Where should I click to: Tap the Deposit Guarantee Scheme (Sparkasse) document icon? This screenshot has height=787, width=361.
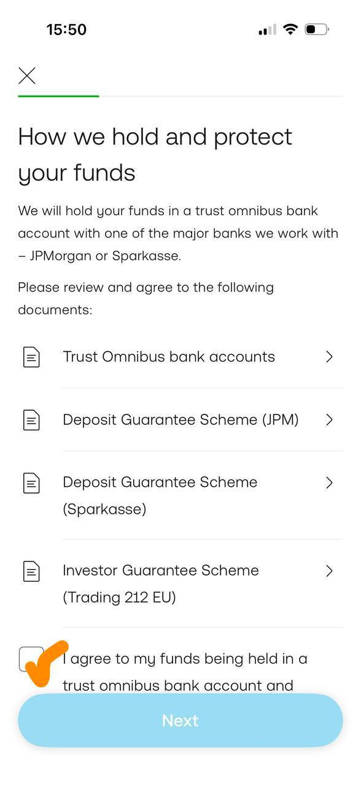click(x=31, y=483)
